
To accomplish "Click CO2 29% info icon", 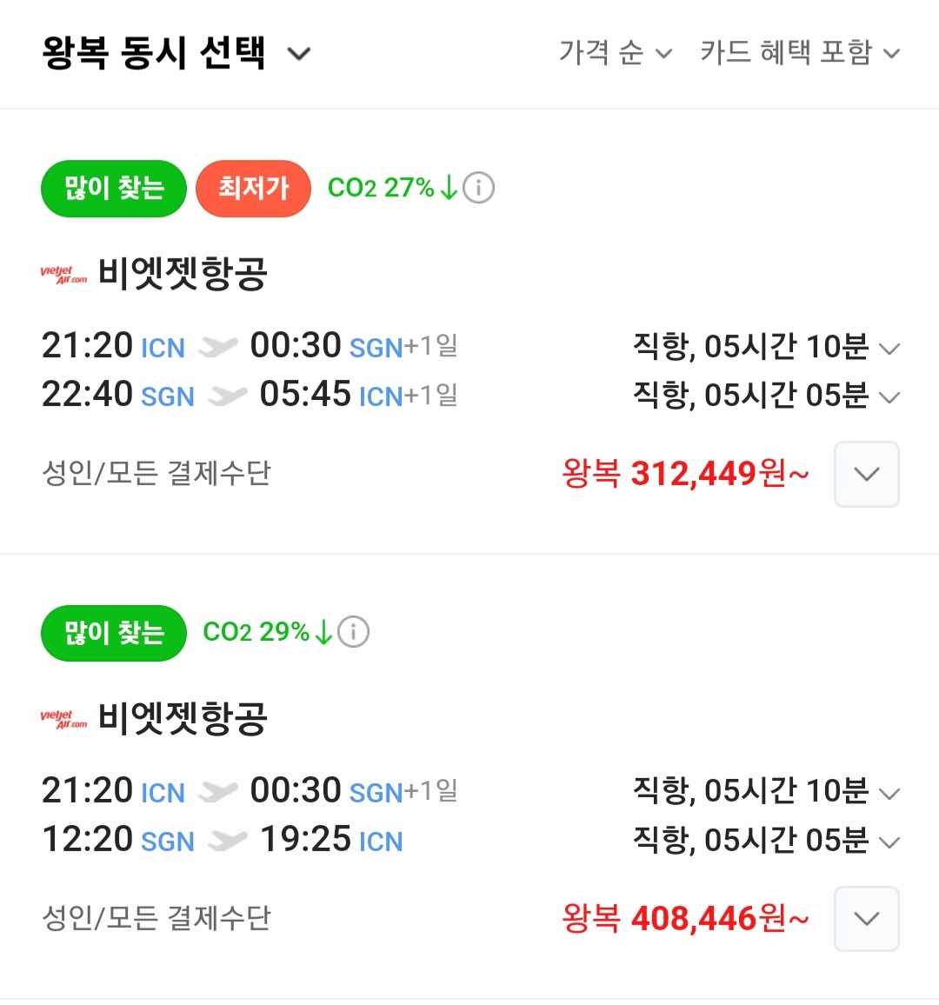I will pos(353,632).
